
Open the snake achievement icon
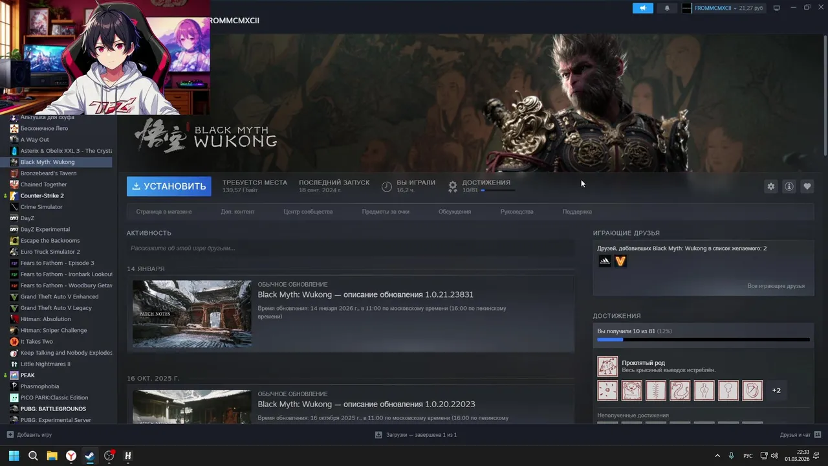coord(680,390)
